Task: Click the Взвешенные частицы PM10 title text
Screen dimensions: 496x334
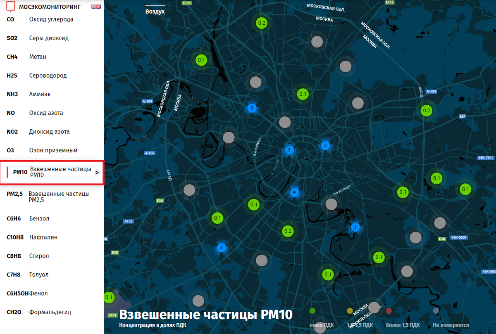Action: point(205,315)
